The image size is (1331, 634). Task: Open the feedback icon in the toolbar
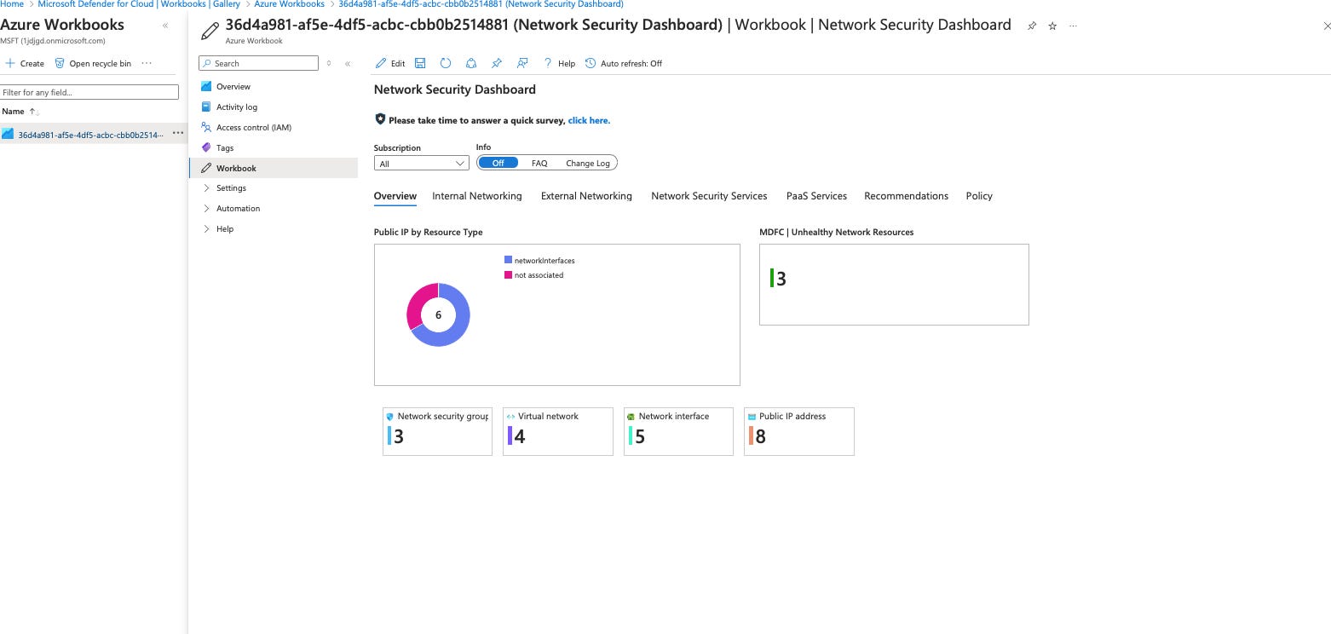[x=522, y=63]
